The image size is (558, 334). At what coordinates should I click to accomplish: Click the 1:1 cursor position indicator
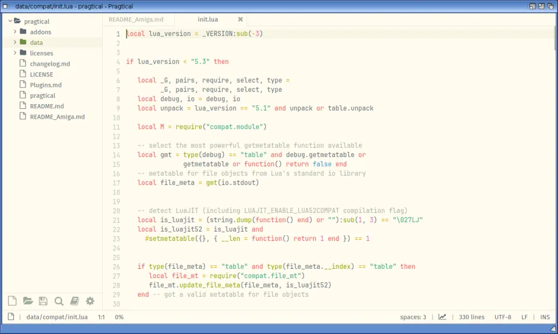tap(101, 317)
